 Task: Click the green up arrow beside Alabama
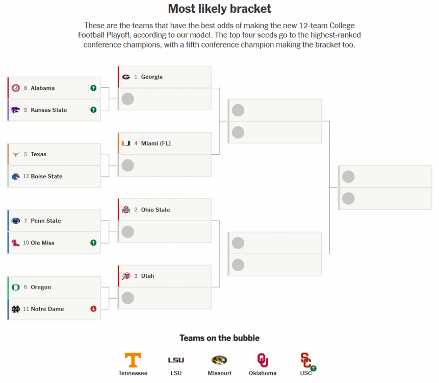(x=93, y=88)
